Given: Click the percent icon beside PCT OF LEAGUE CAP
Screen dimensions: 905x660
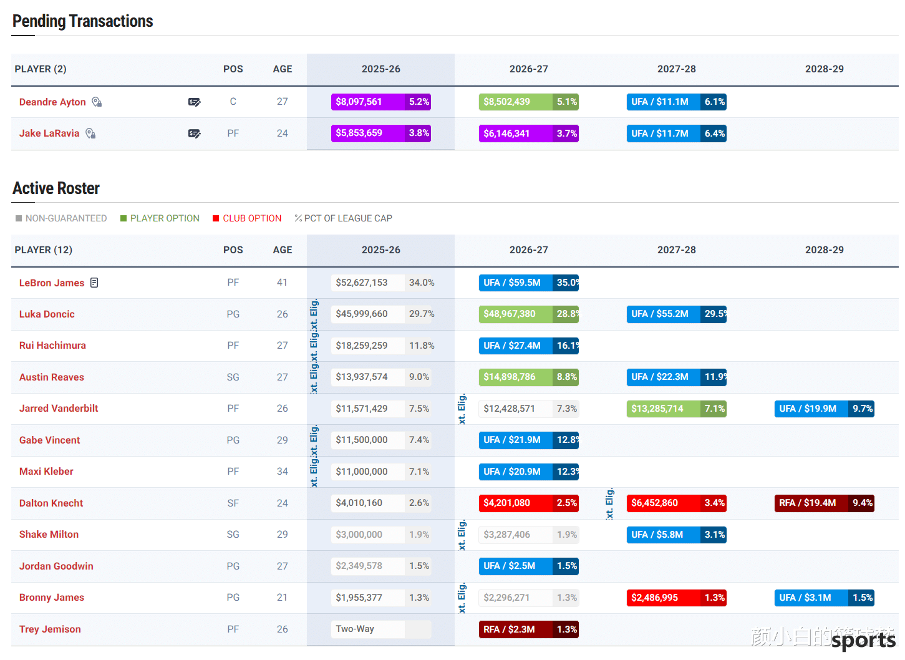Looking at the screenshot, I should pyautogui.click(x=298, y=218).
